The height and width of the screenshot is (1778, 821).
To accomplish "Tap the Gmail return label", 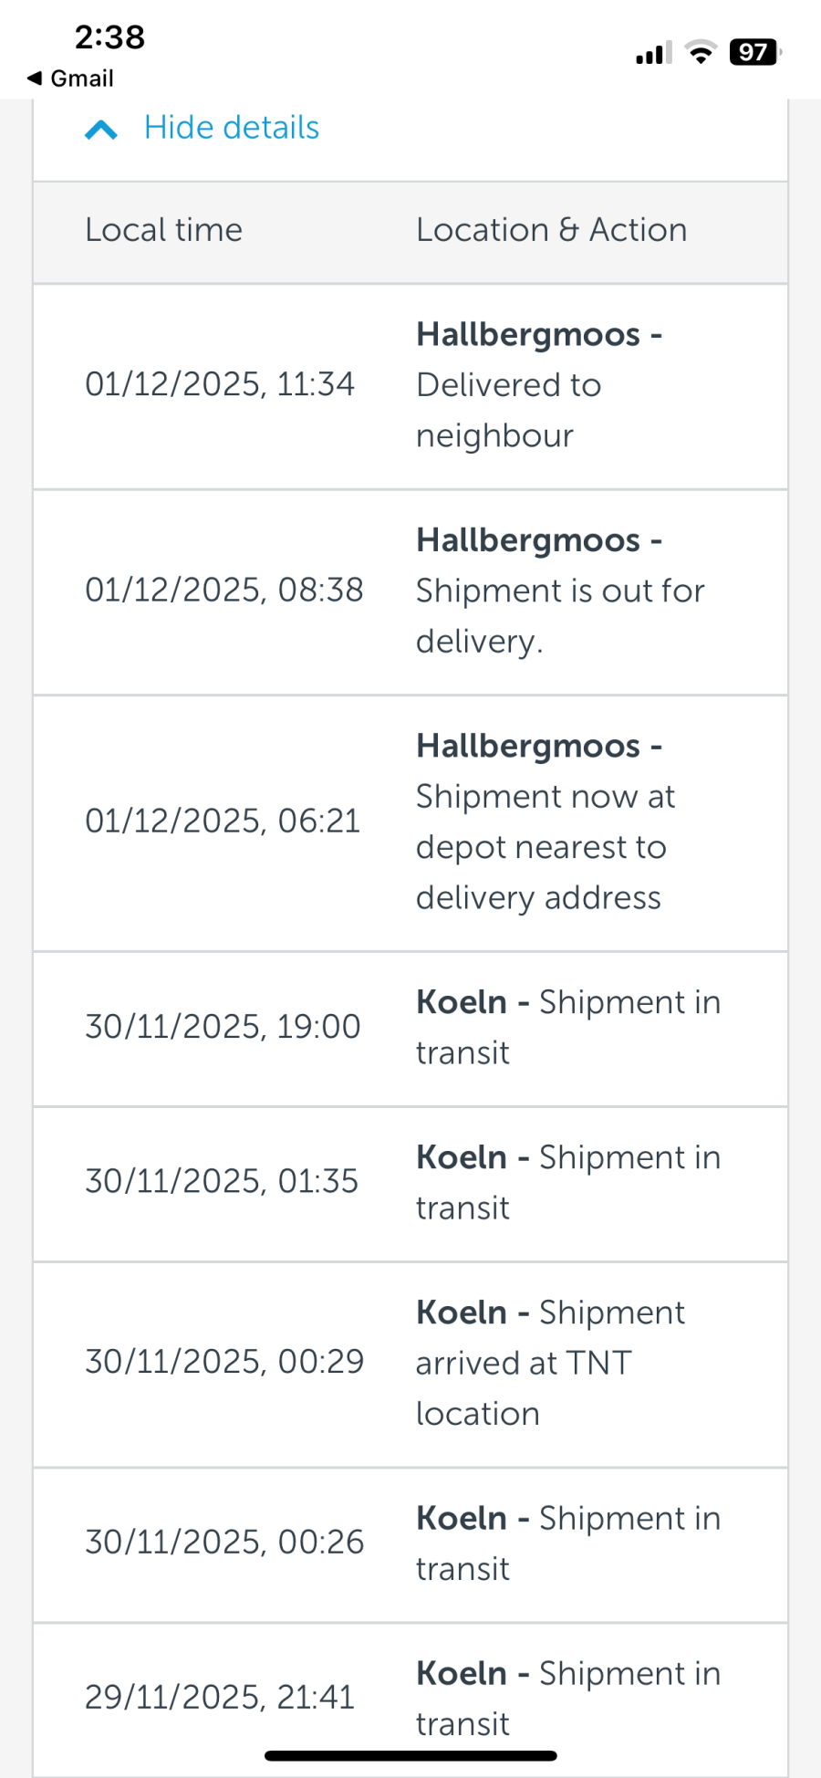I will pos(82,78).
